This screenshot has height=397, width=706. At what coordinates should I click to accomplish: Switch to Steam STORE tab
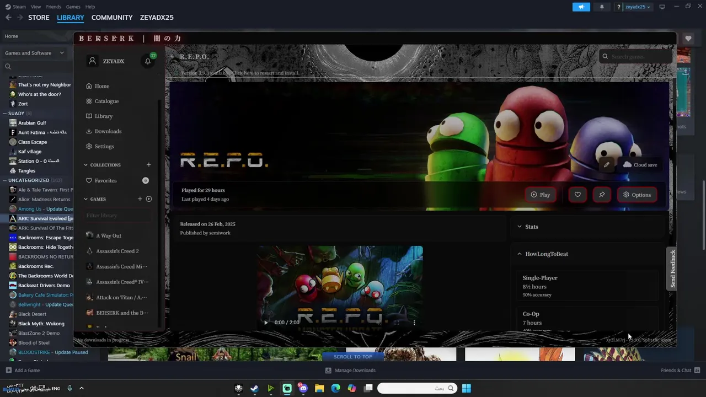(x=39, y=18)
